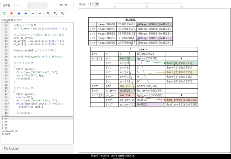The width and height of the screenshot is (231, 159).
Task: Click the '1 th' output line
Action: coord(5,118)
